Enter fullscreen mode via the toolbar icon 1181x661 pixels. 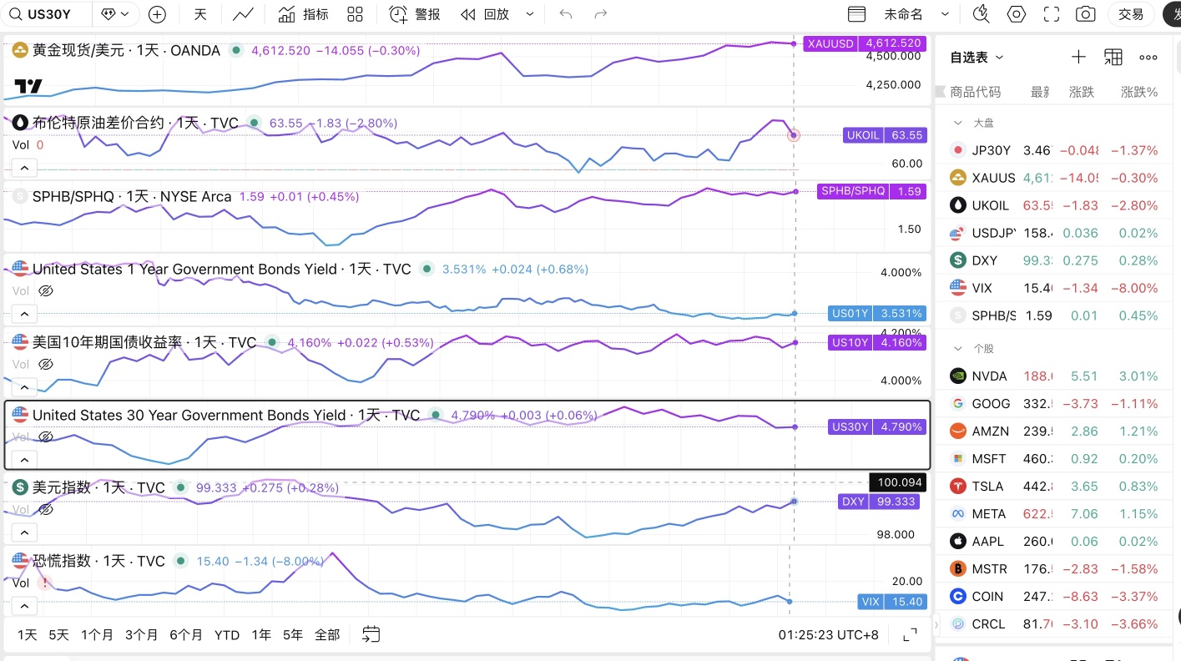1052,14
